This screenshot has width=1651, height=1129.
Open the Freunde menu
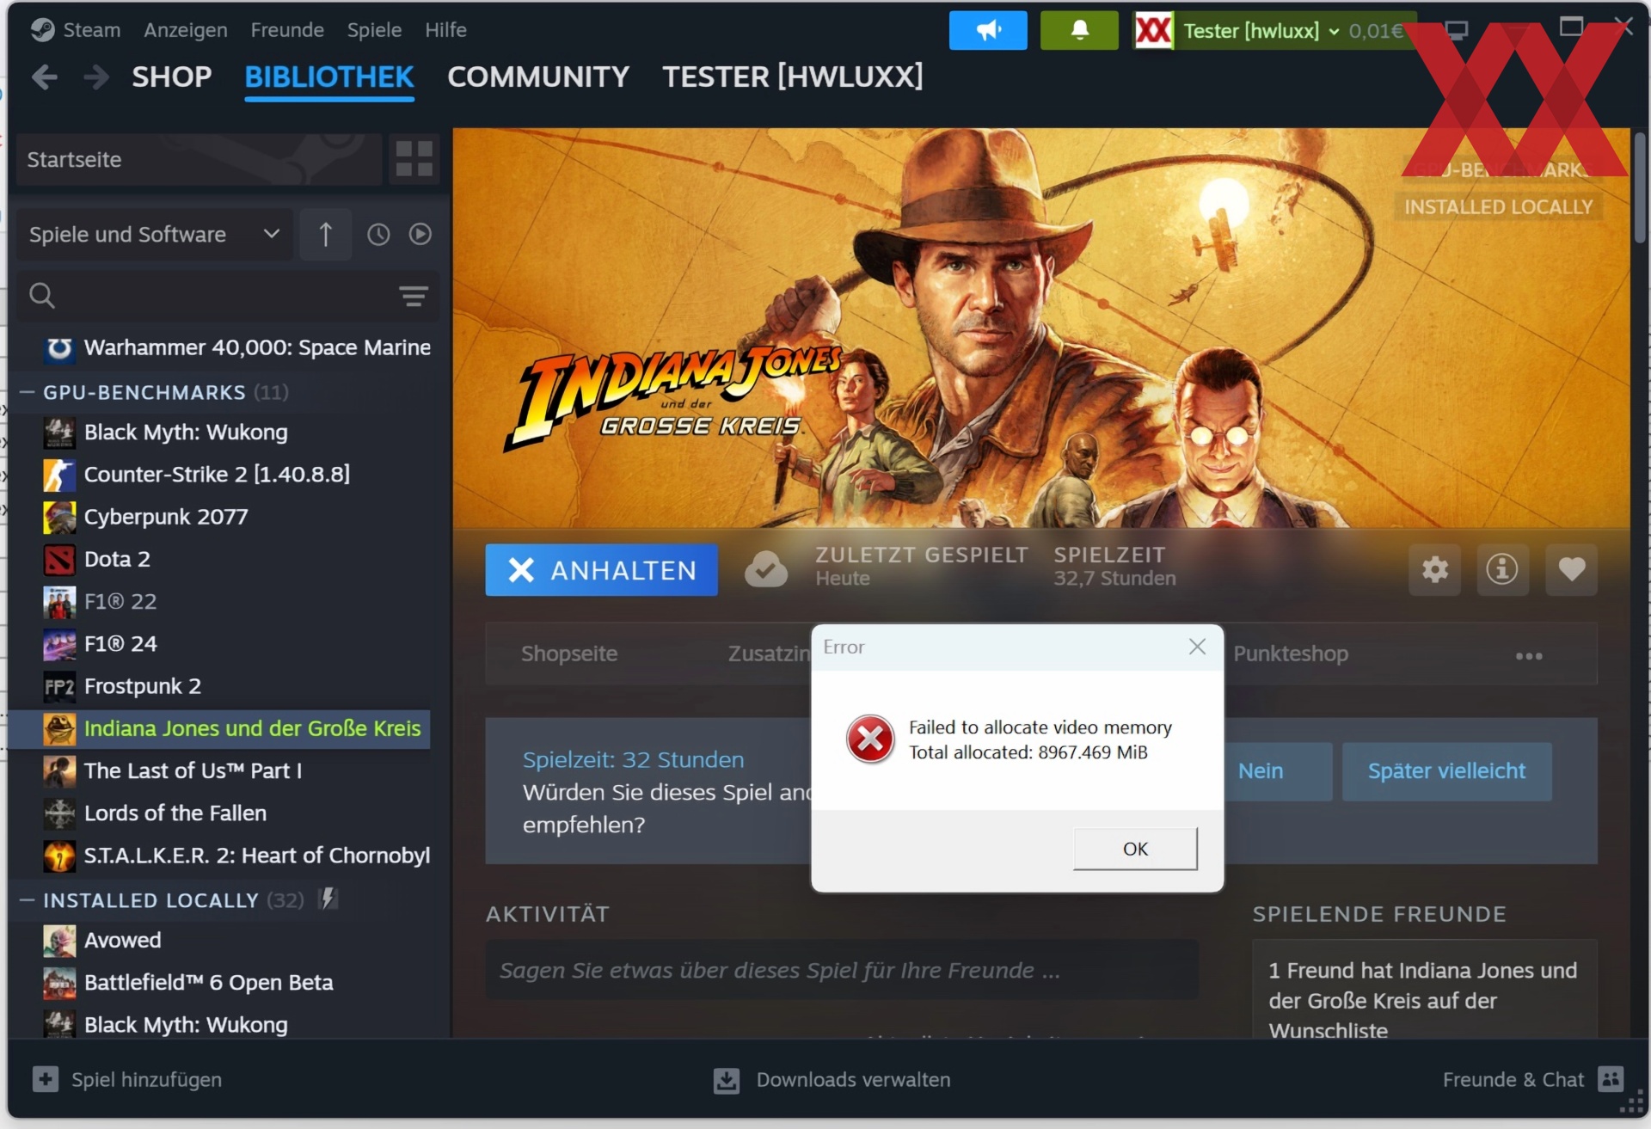[x=286, y=30]
